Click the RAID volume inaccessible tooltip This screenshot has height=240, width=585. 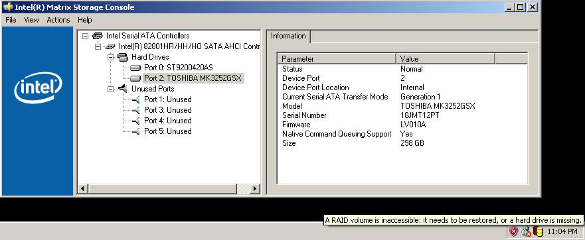click(x=454, y=220)
